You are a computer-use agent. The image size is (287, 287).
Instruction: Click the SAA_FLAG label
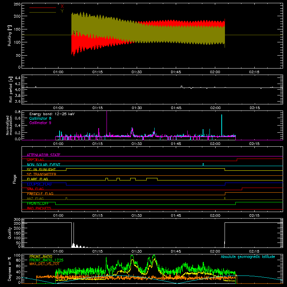point(35,189)
